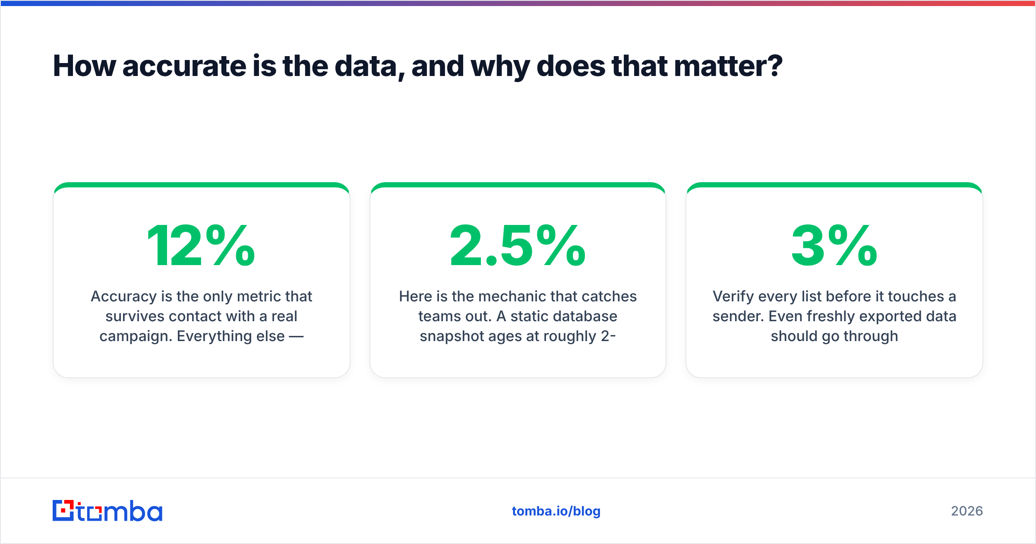This screenshot has width=1036, height=544.
Task: Click the 12% statistic figure
Action: coord(201,246)
